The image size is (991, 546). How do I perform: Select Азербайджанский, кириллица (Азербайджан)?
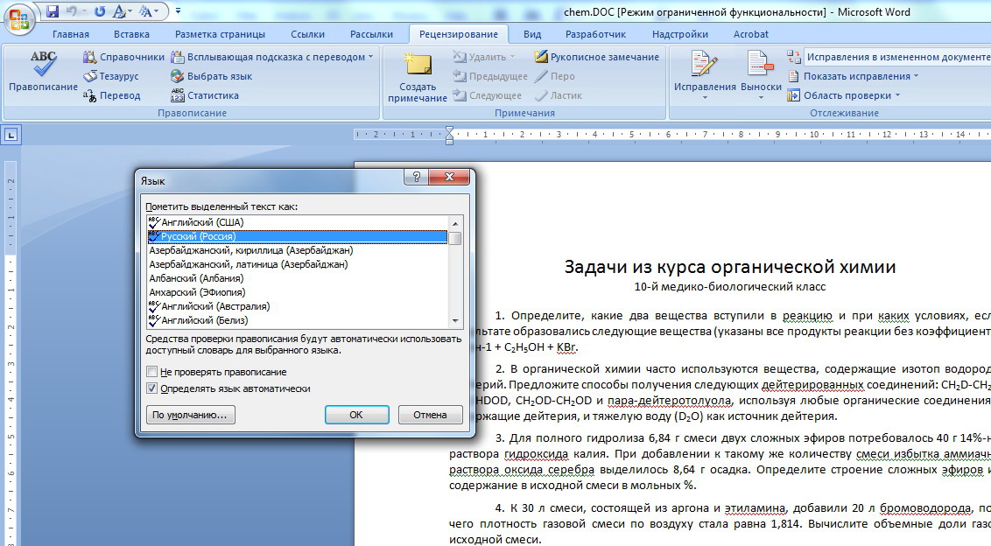click(x=297, y=250)
